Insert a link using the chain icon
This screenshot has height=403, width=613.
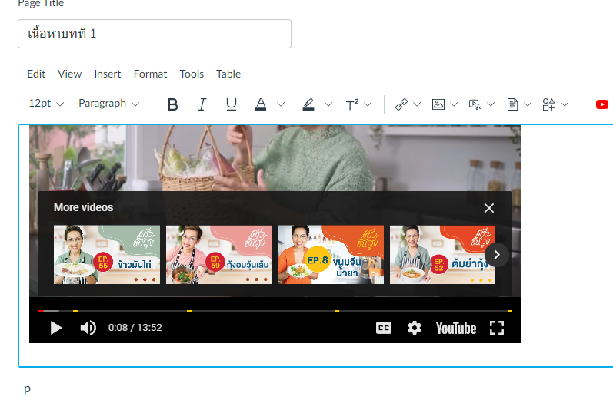pyautogui.click(x=401, y=104)
